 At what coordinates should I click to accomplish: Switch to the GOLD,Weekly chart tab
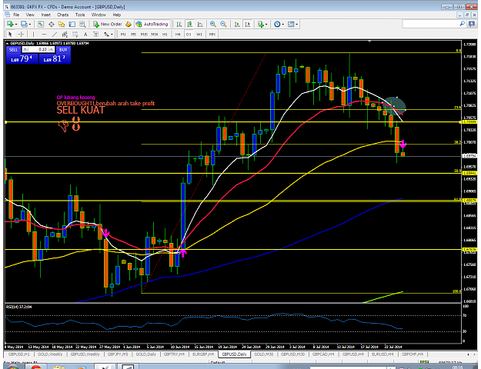coord(50,354)
